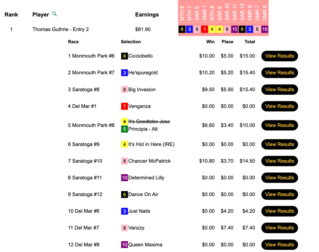The width and height of the screenshot is (319, 252).
Task: Click the Big Invasion selection name
Action: click(142, 90)
